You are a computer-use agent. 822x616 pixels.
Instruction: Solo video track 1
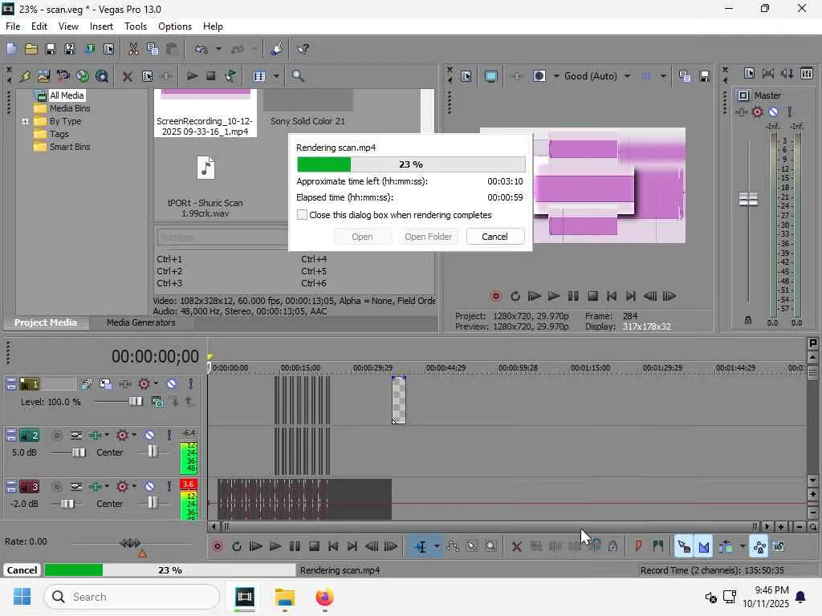tap(190, 384)
